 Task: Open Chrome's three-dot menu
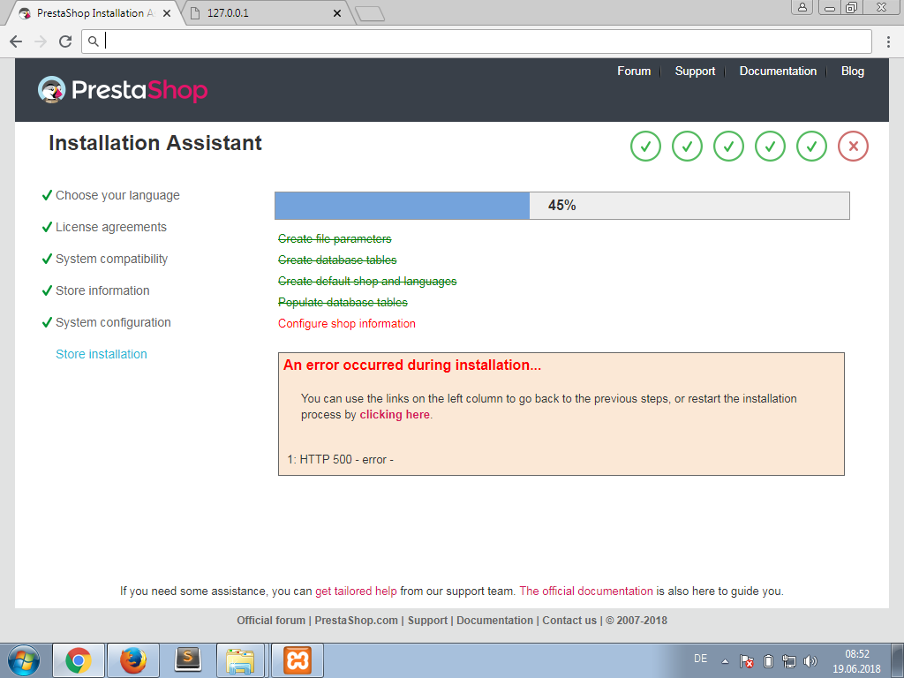click(888, 41)
